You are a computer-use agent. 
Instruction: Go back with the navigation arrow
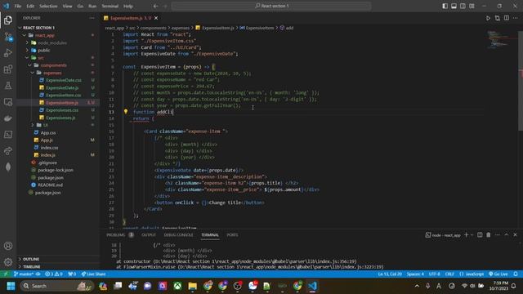(156, 6)
